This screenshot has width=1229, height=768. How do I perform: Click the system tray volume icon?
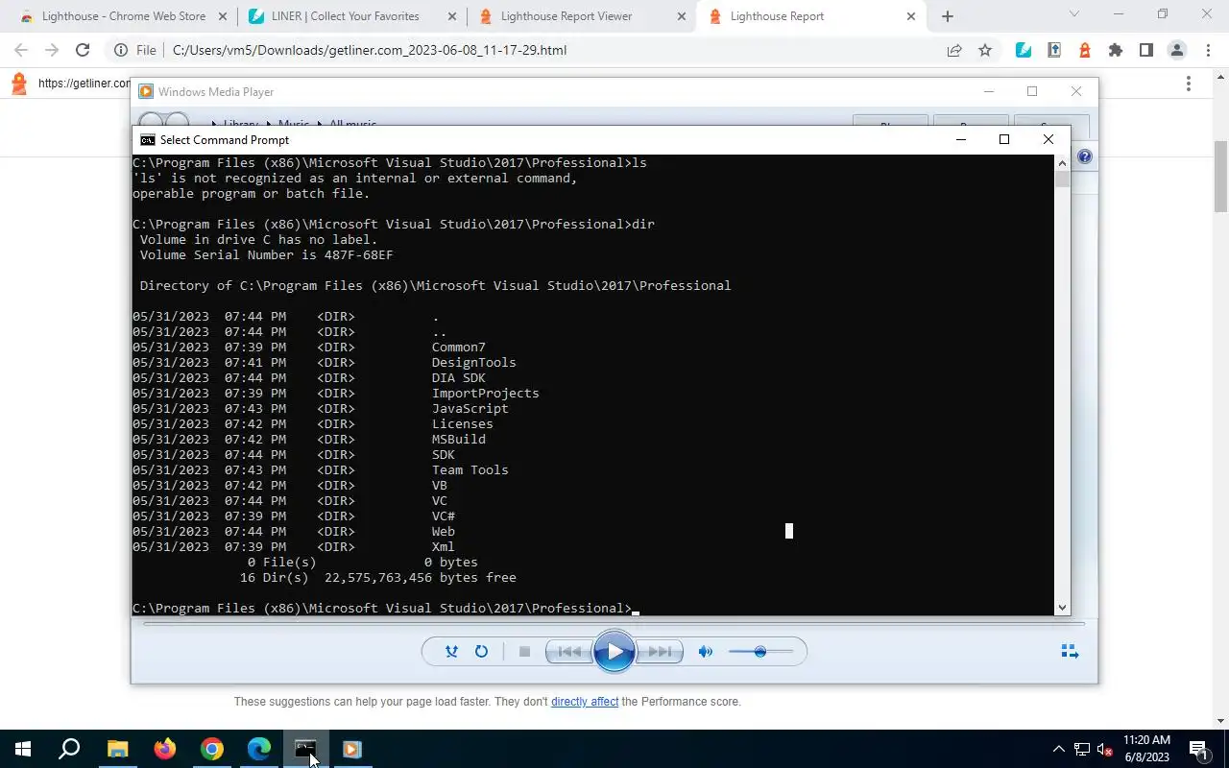pyautogui.click(x=1104, y=749)
